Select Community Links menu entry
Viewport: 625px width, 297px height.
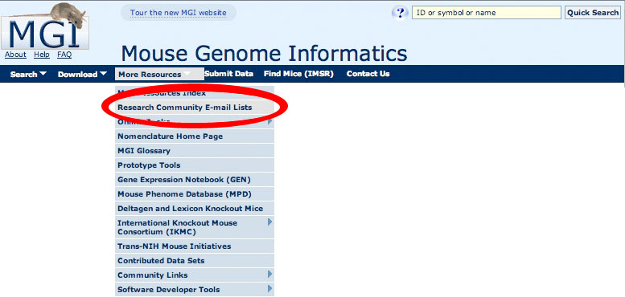195,275
